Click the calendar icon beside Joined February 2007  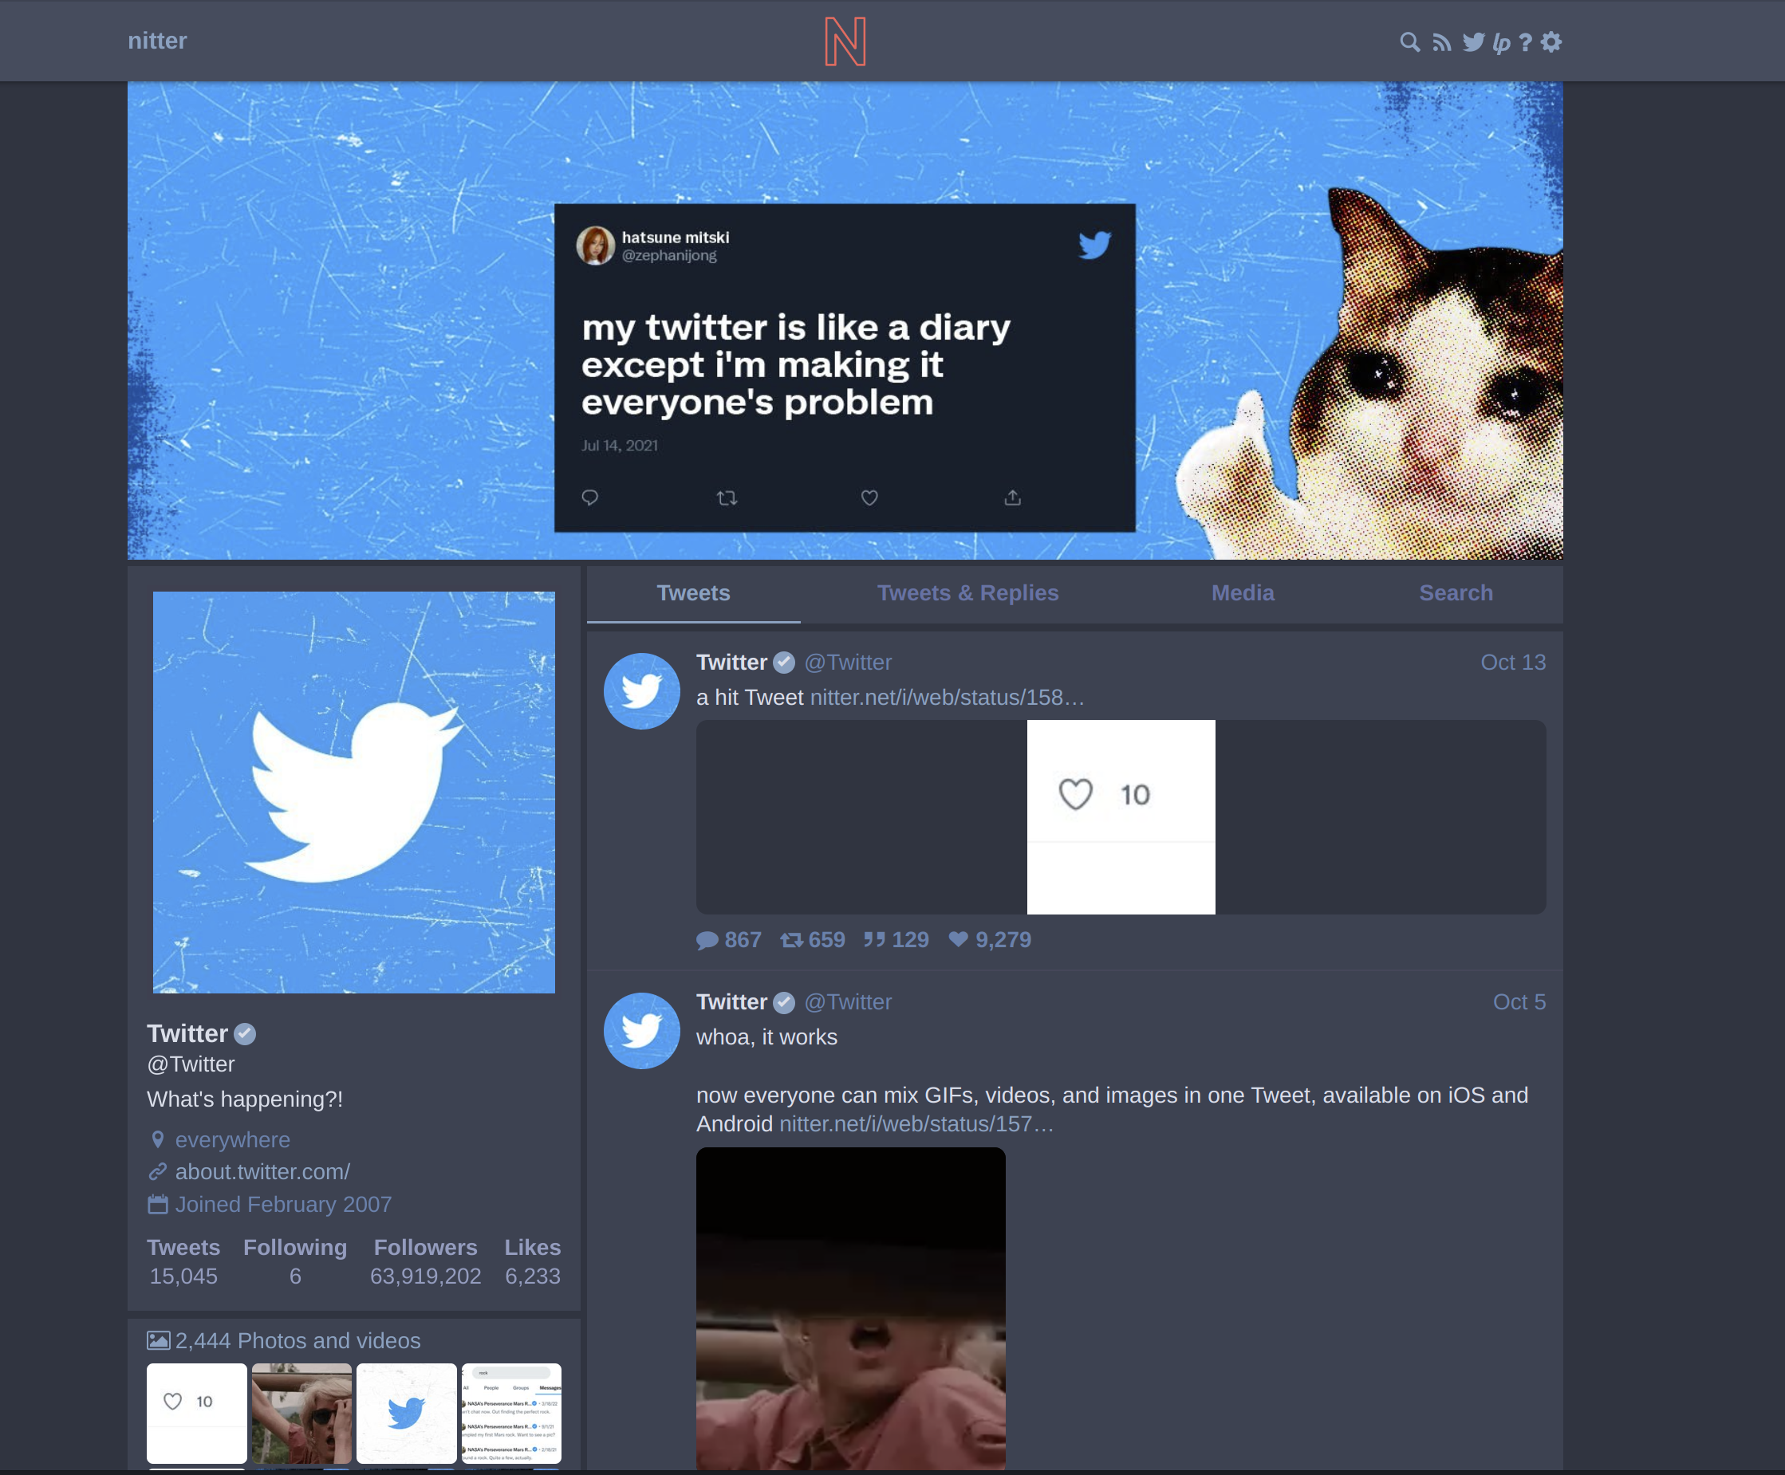[x=158, y=1204]
